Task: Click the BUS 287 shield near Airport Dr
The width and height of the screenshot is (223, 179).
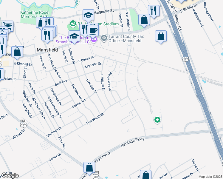Action: pos(23,124)
